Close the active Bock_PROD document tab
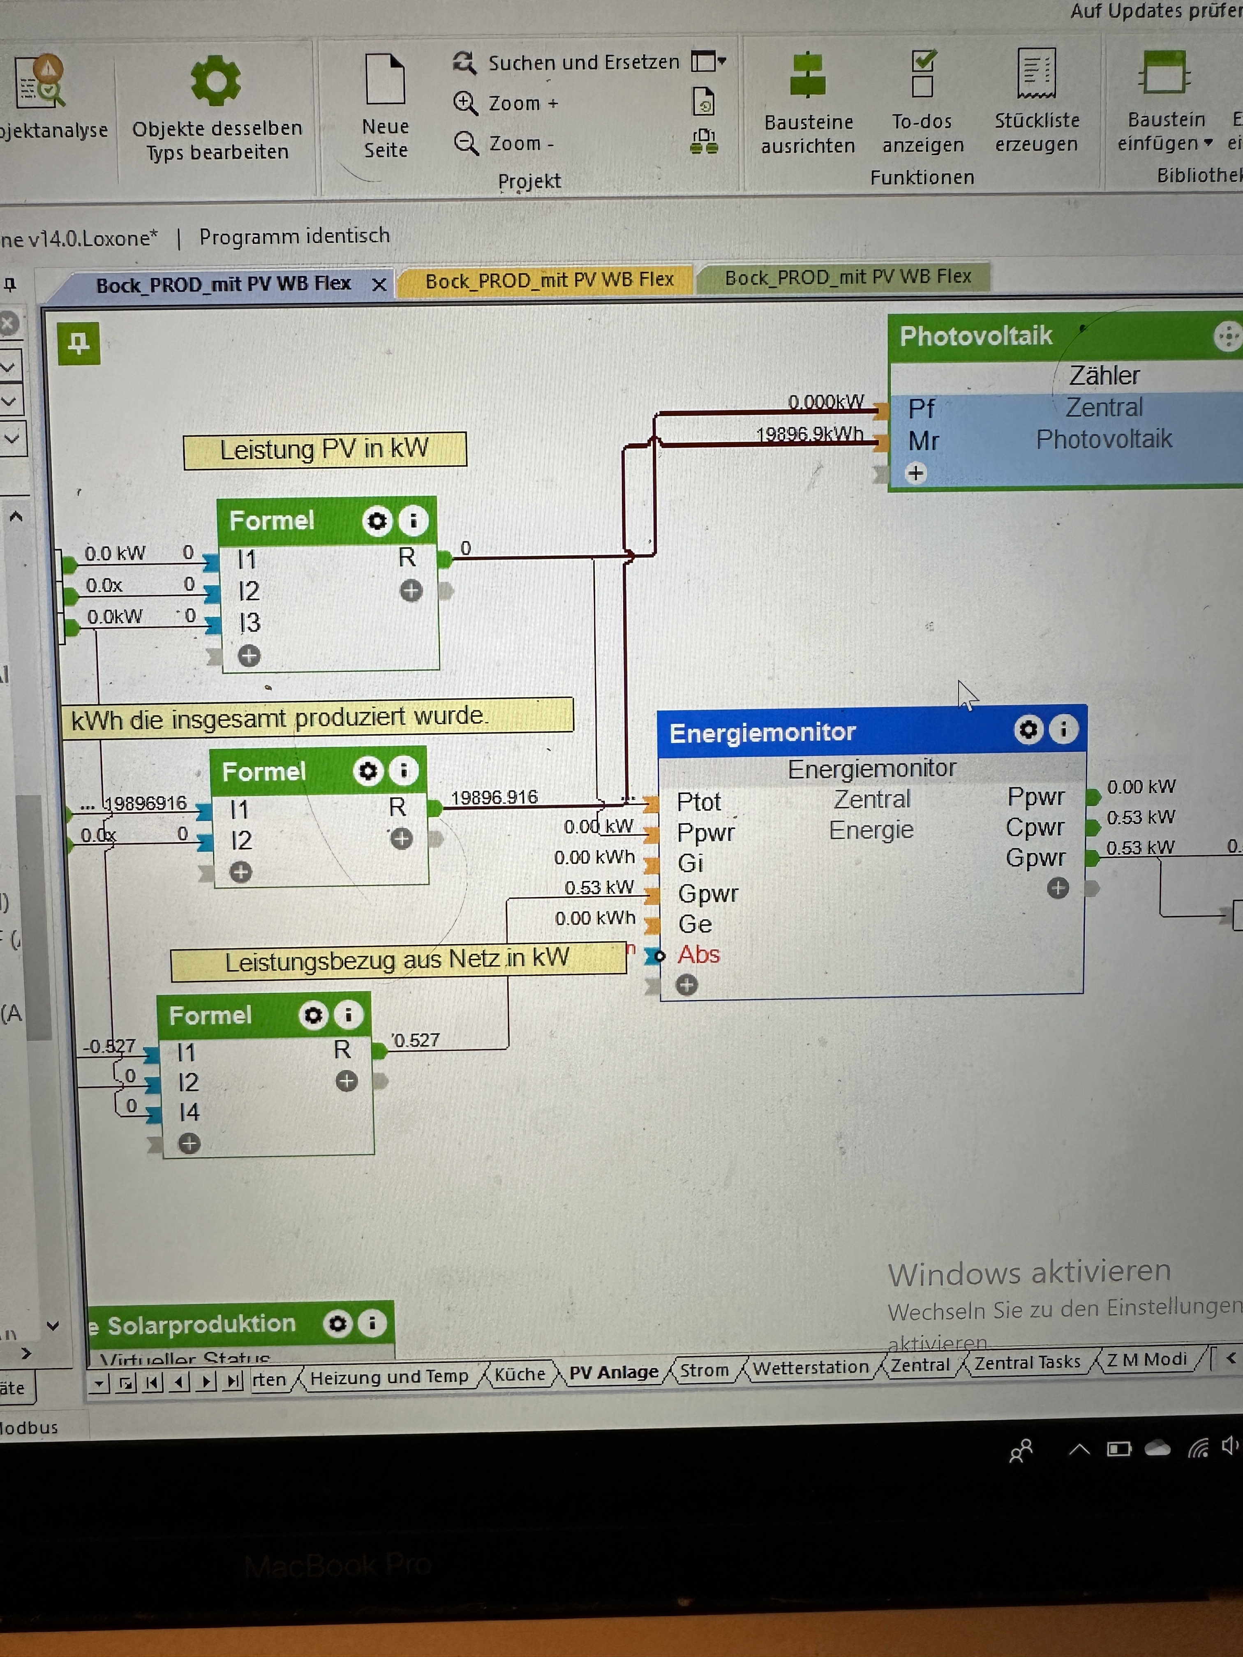Viewport: 1243px width, 1657px height. click(379, 285)
